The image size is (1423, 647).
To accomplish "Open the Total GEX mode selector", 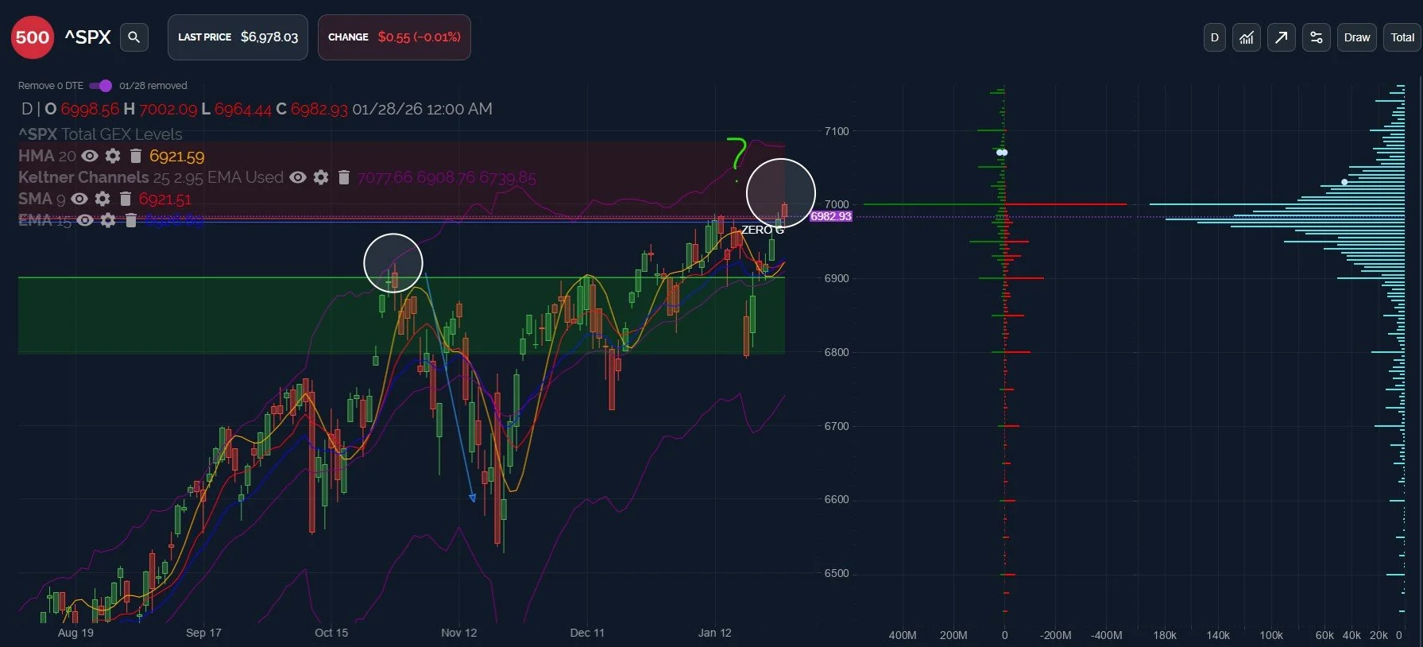I will point(1402,37).
